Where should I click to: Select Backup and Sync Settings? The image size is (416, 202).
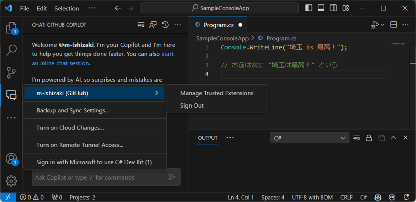tap(94, 110)
